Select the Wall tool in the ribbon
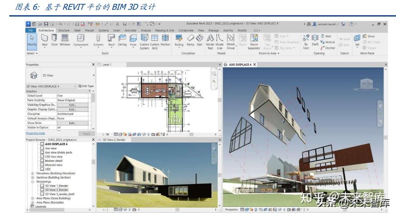Screen dimensions: 396x214 (45, 41)
